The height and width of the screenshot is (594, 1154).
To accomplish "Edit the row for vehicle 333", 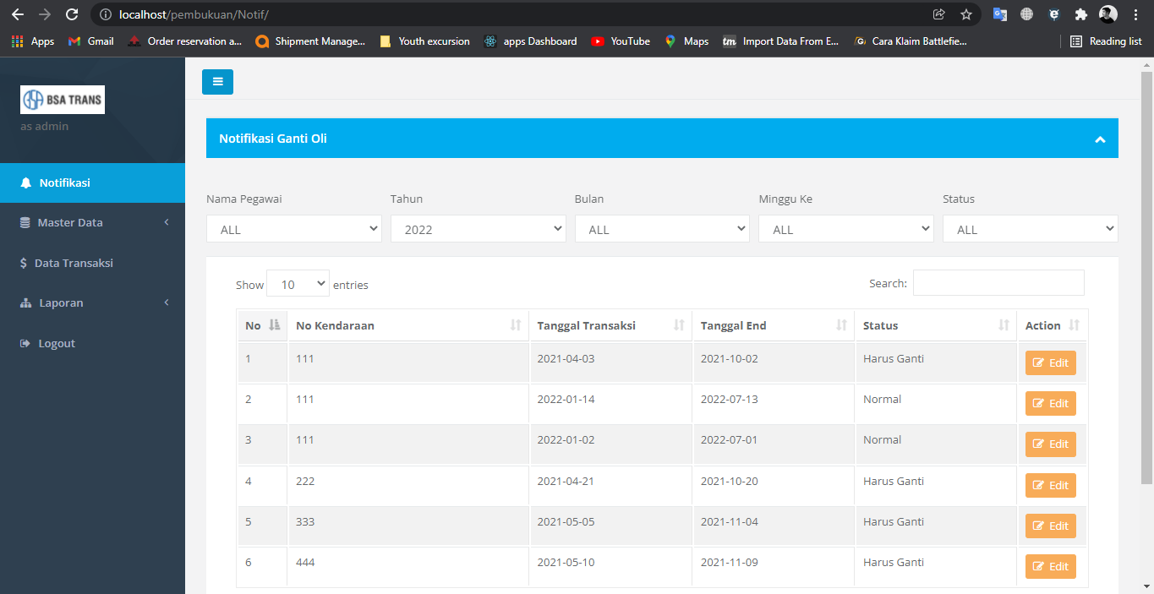I will [1051, 526].
